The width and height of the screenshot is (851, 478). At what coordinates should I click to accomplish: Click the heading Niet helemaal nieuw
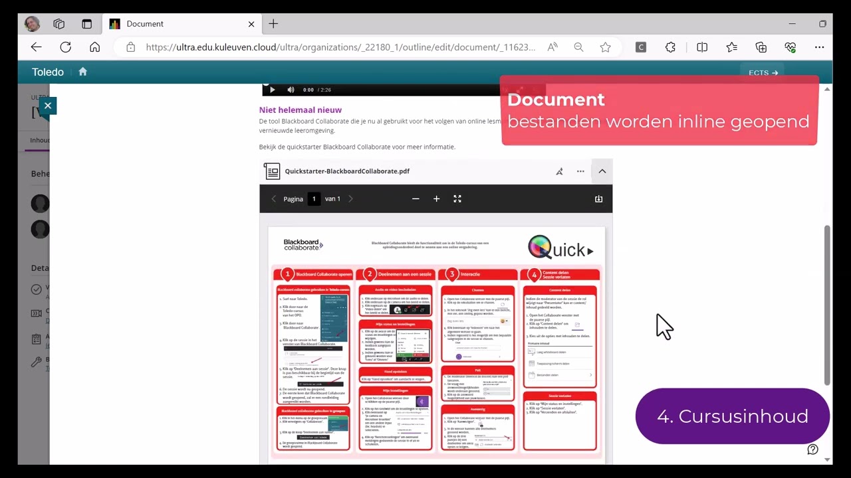301,110
